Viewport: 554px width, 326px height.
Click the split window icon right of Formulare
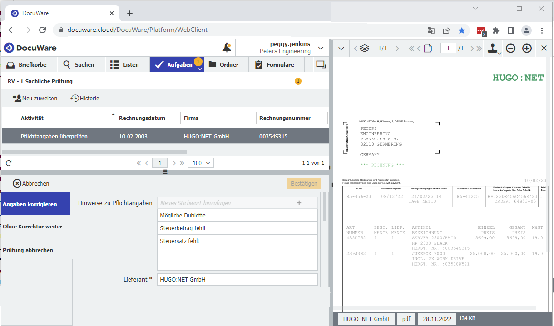320,64
